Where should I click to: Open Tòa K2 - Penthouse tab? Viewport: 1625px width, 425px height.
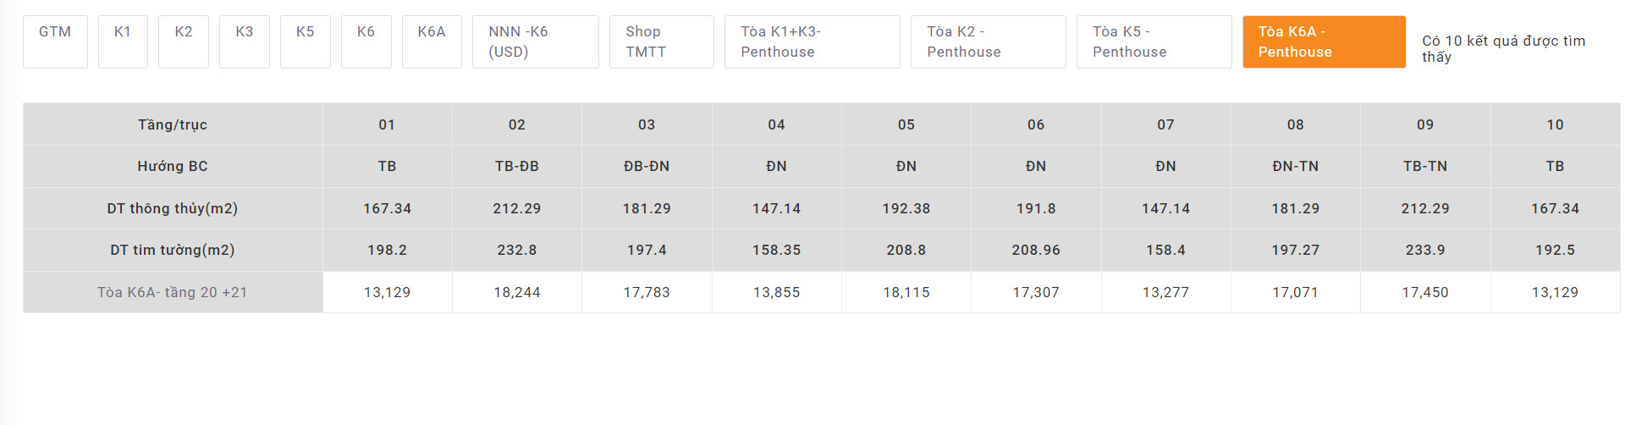point(988,41)
